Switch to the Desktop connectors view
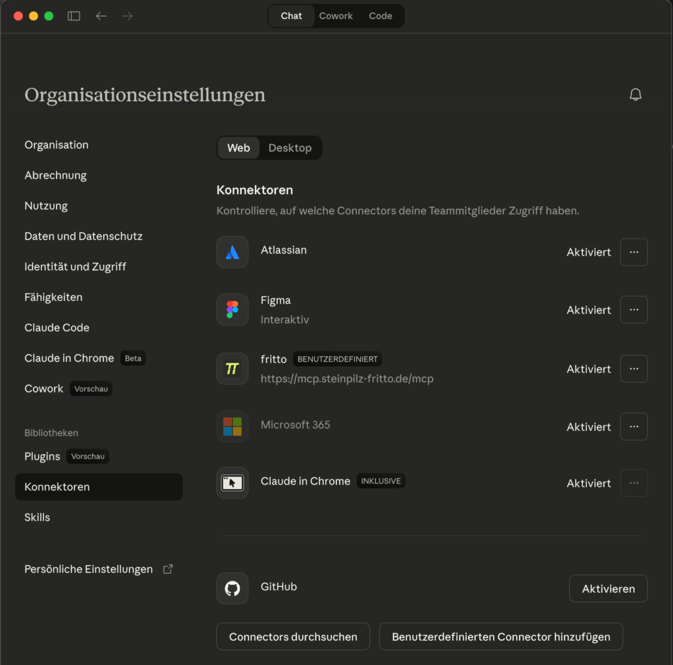Image resolution: width=673 pixels, height=665 pixels. click(290, 148)
